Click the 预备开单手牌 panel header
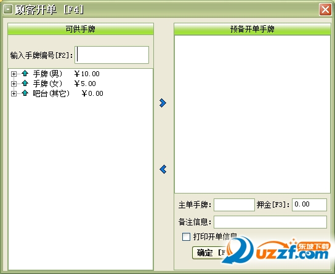This screenshot has height=274, width=335. (252, 29)
